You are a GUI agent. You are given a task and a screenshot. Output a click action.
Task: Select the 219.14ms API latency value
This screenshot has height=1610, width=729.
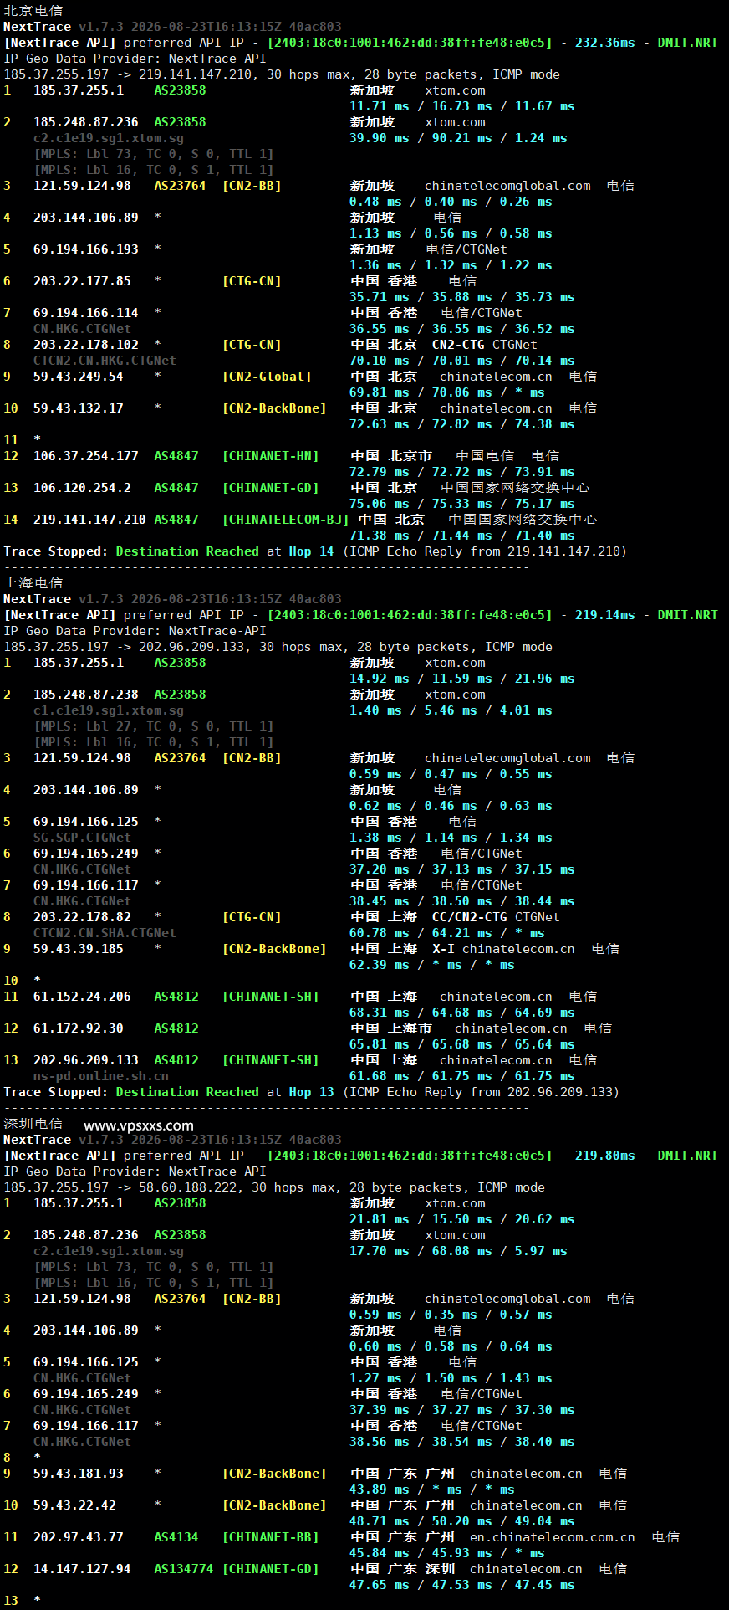tap(604, 615)
